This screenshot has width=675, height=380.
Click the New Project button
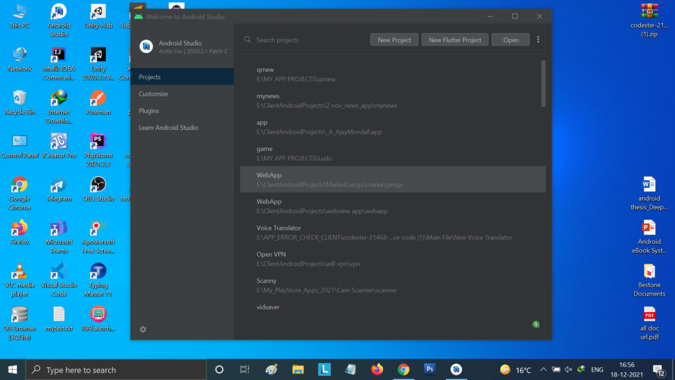(394, 40)
